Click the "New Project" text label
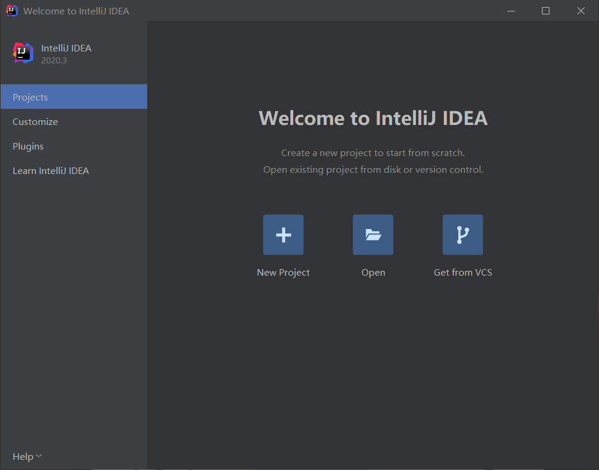This screenshot has width=599, height=470. coord(283,272)
